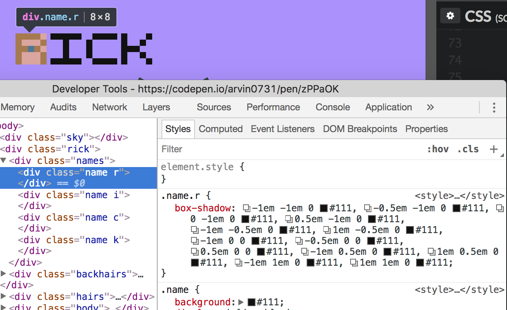
Task: Click #111 swatch after 1em -0.5em 0
Action: pos(410,230)
